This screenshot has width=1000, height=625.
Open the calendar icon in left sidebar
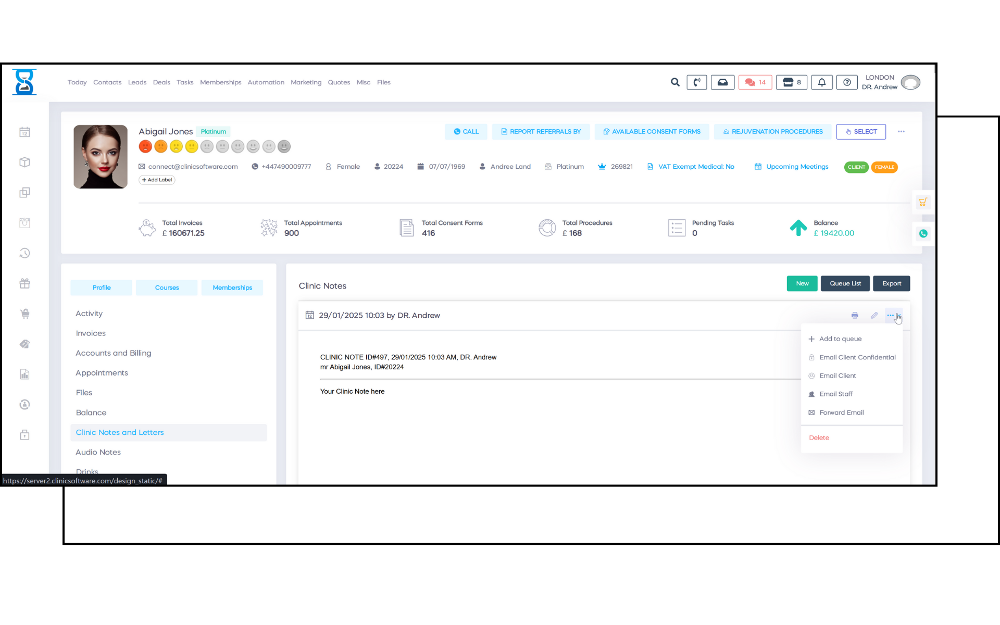24,132
